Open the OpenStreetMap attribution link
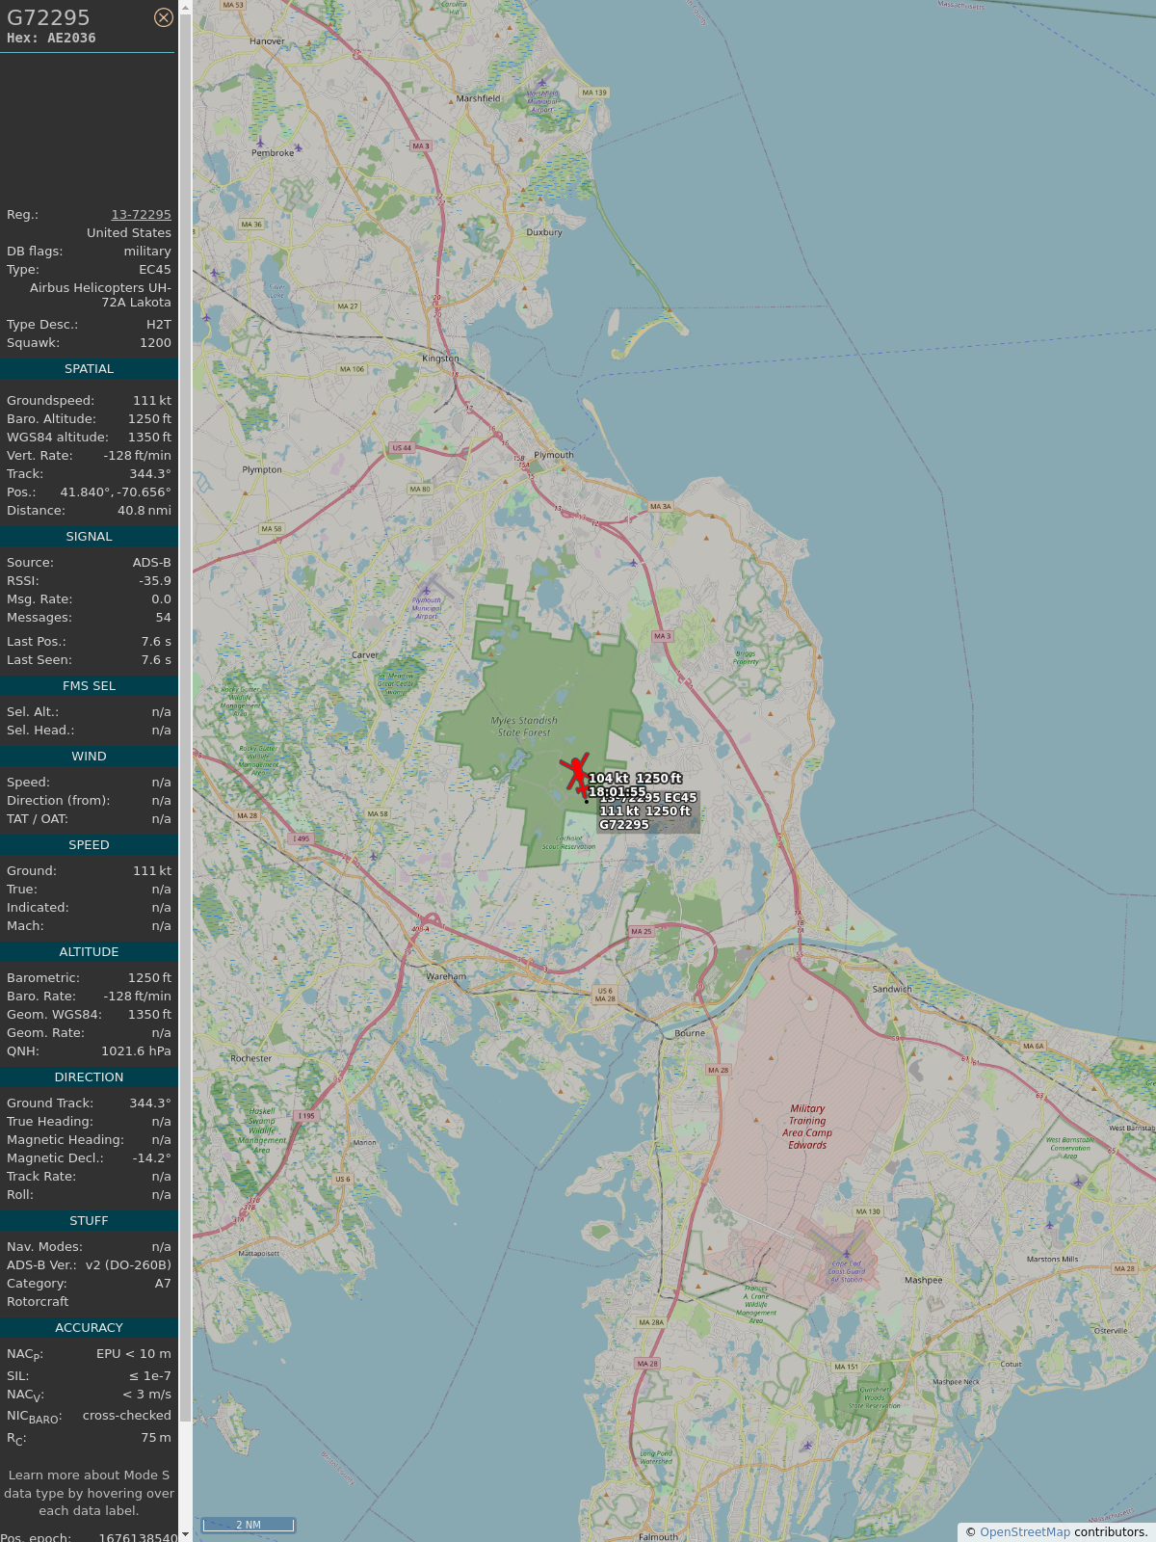Viewport: 1156px width, 1542px height. pyautogui.click(x=1024, y=1532)
